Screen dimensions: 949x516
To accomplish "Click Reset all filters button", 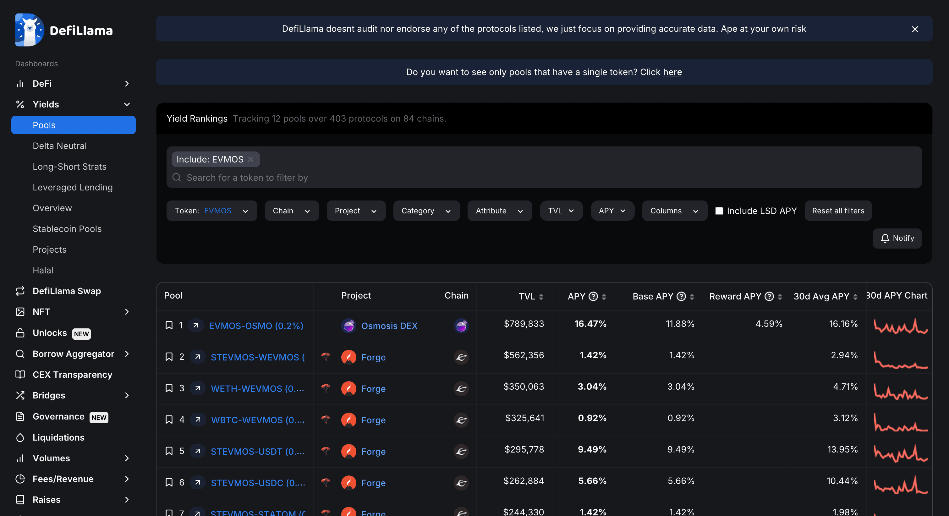I will tap(838, 211).
